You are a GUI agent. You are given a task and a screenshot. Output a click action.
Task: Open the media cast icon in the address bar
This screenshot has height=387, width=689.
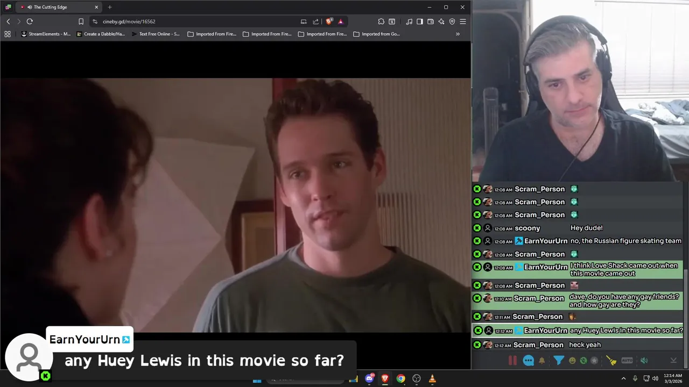[304, 21]
